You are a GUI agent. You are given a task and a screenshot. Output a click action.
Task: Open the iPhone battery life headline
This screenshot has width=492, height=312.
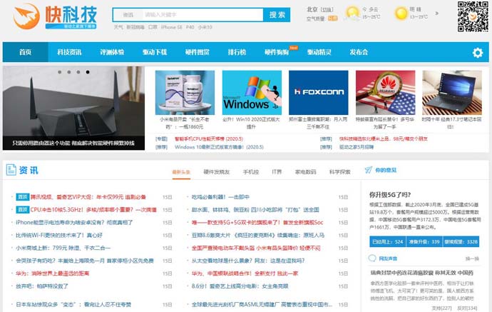[74, 223]
